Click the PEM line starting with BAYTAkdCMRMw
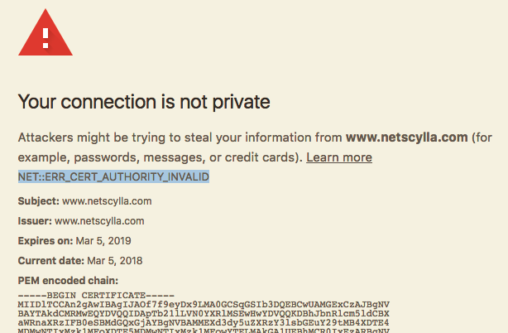 [x=204, y=314]
